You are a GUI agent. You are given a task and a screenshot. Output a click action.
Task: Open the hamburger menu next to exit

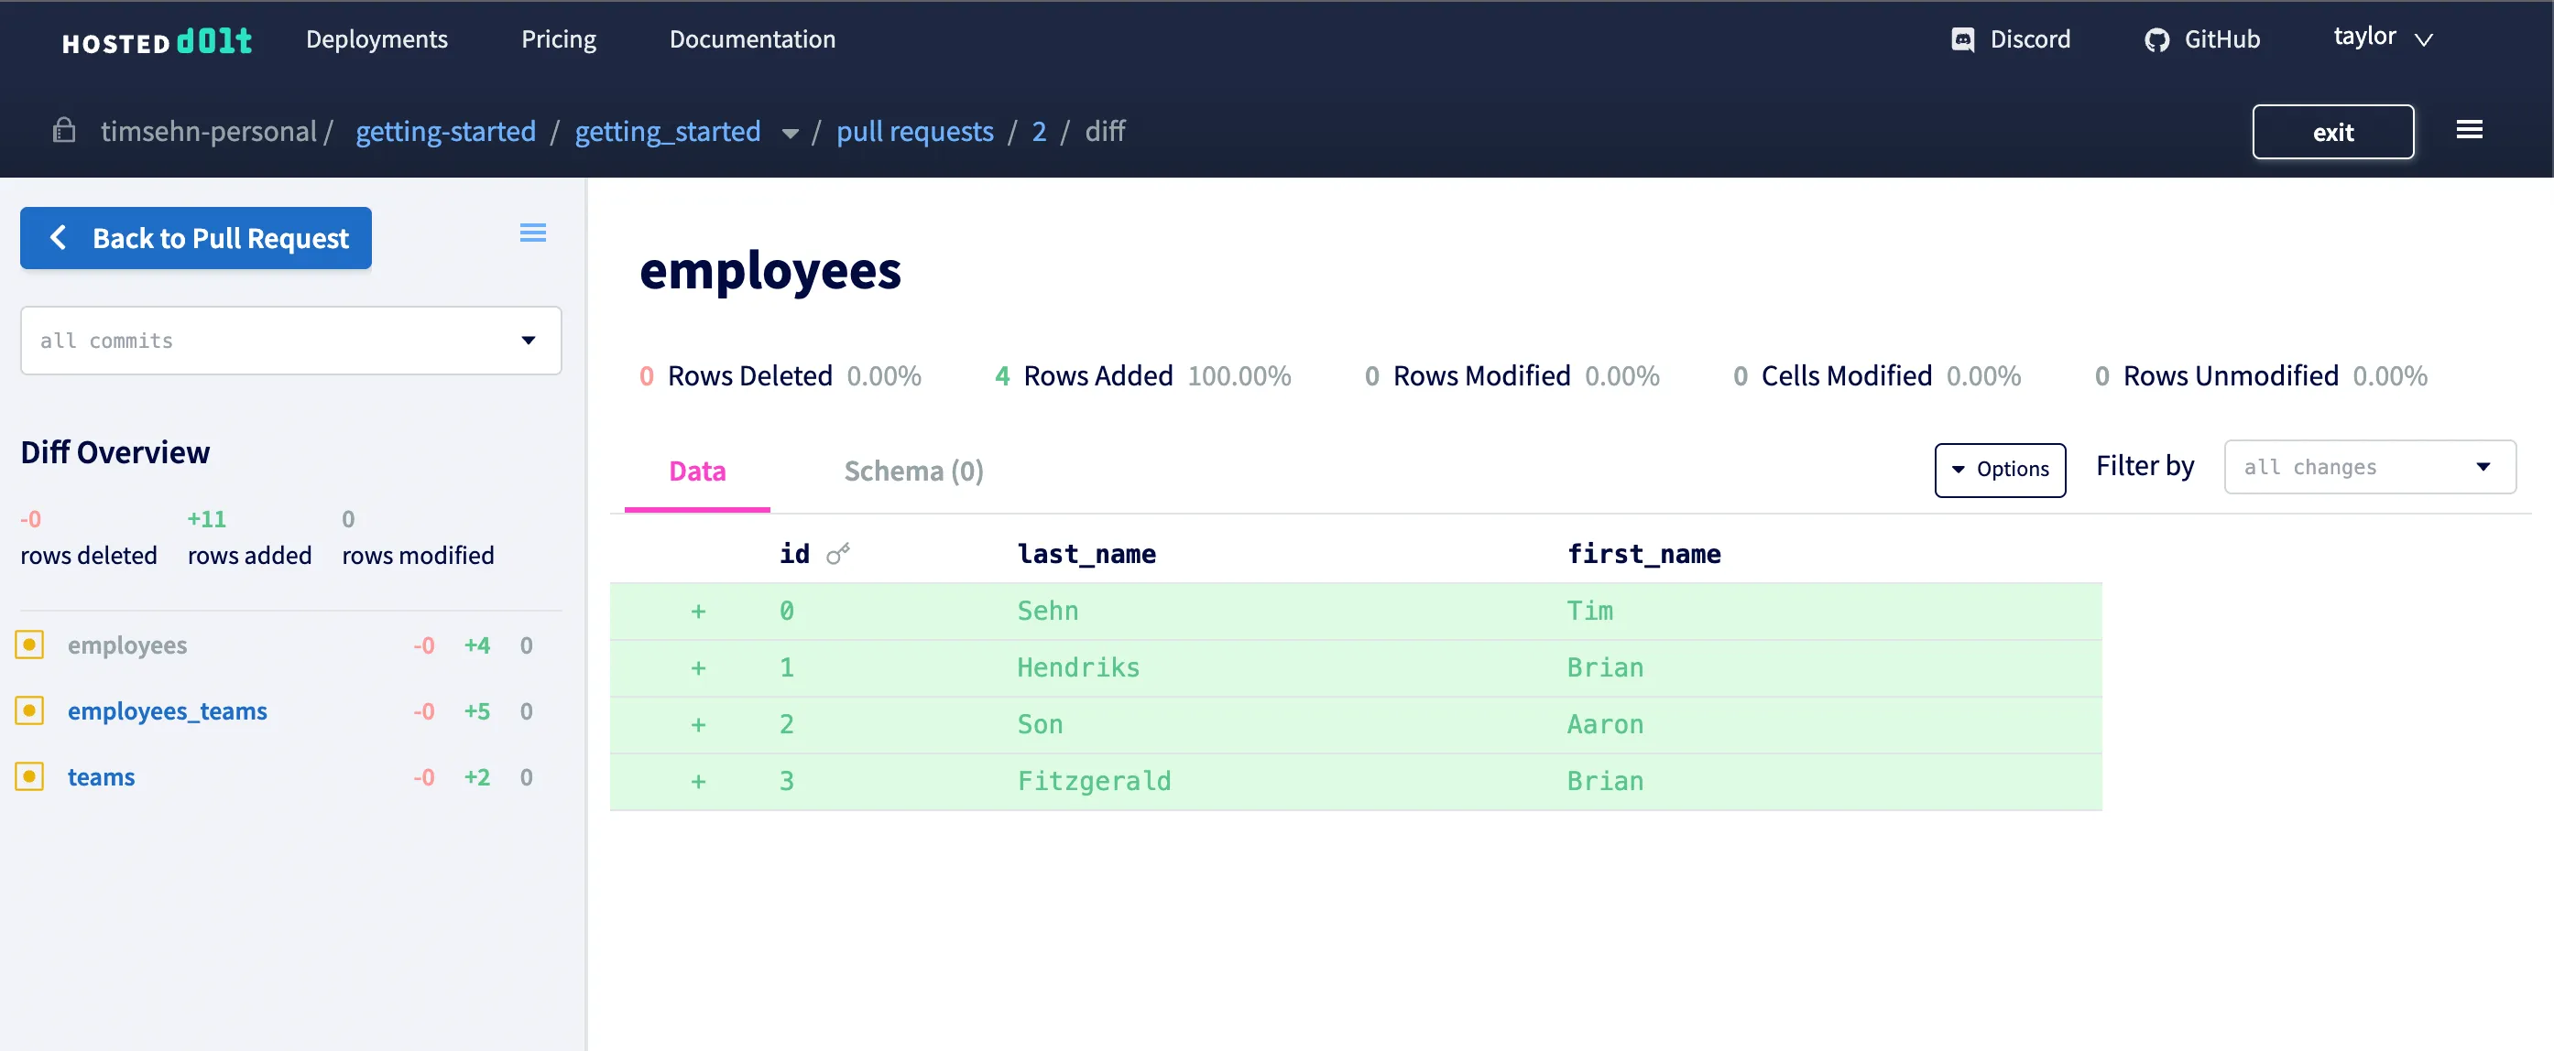click(2470, 130)
